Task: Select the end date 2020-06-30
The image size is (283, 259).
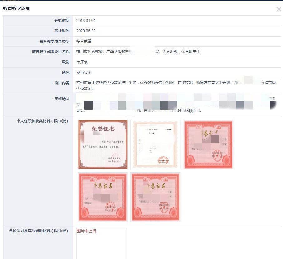Action: pos(86,31)
